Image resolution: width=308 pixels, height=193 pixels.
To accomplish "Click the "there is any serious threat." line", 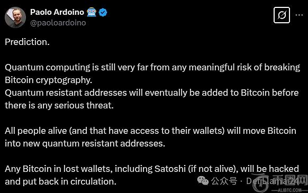I will (59, 105).
